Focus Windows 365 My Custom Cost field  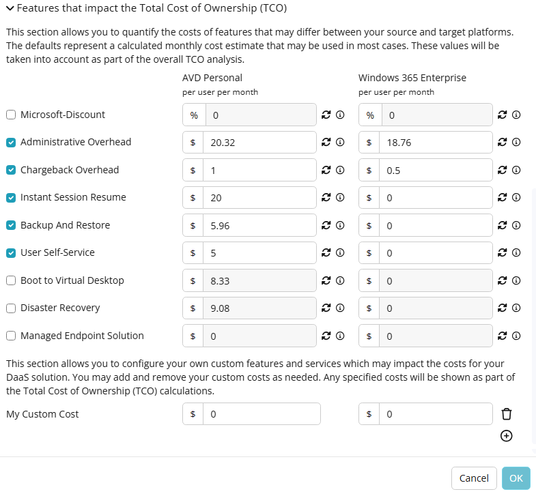[x=436, y=414]
